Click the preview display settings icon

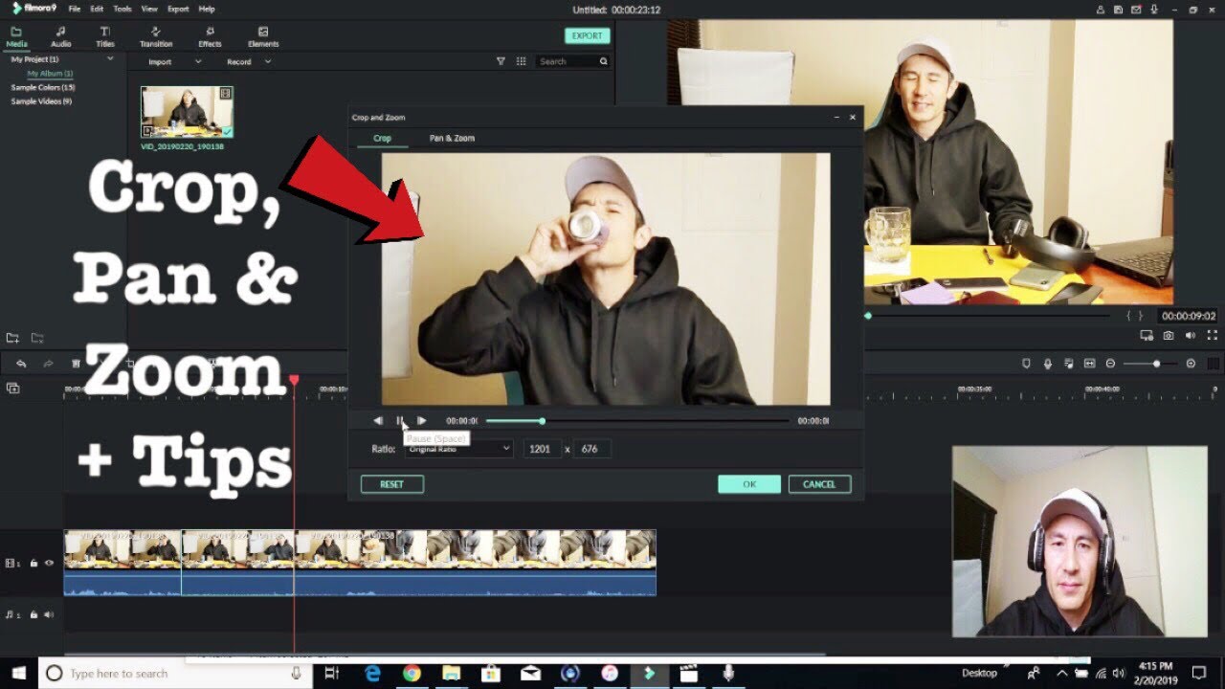click(x=1147, y=336)
